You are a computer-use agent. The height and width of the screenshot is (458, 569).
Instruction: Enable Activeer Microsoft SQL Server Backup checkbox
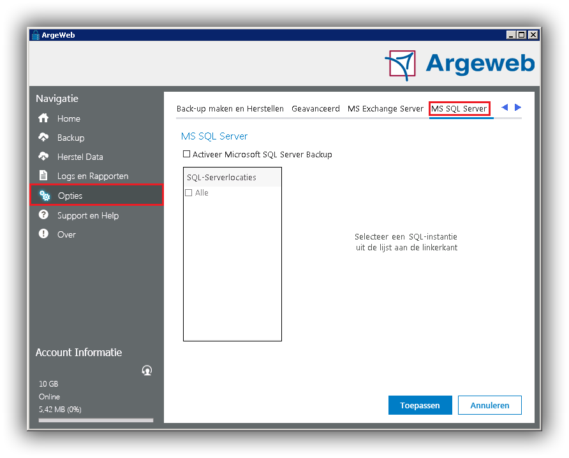pos(186,154)
